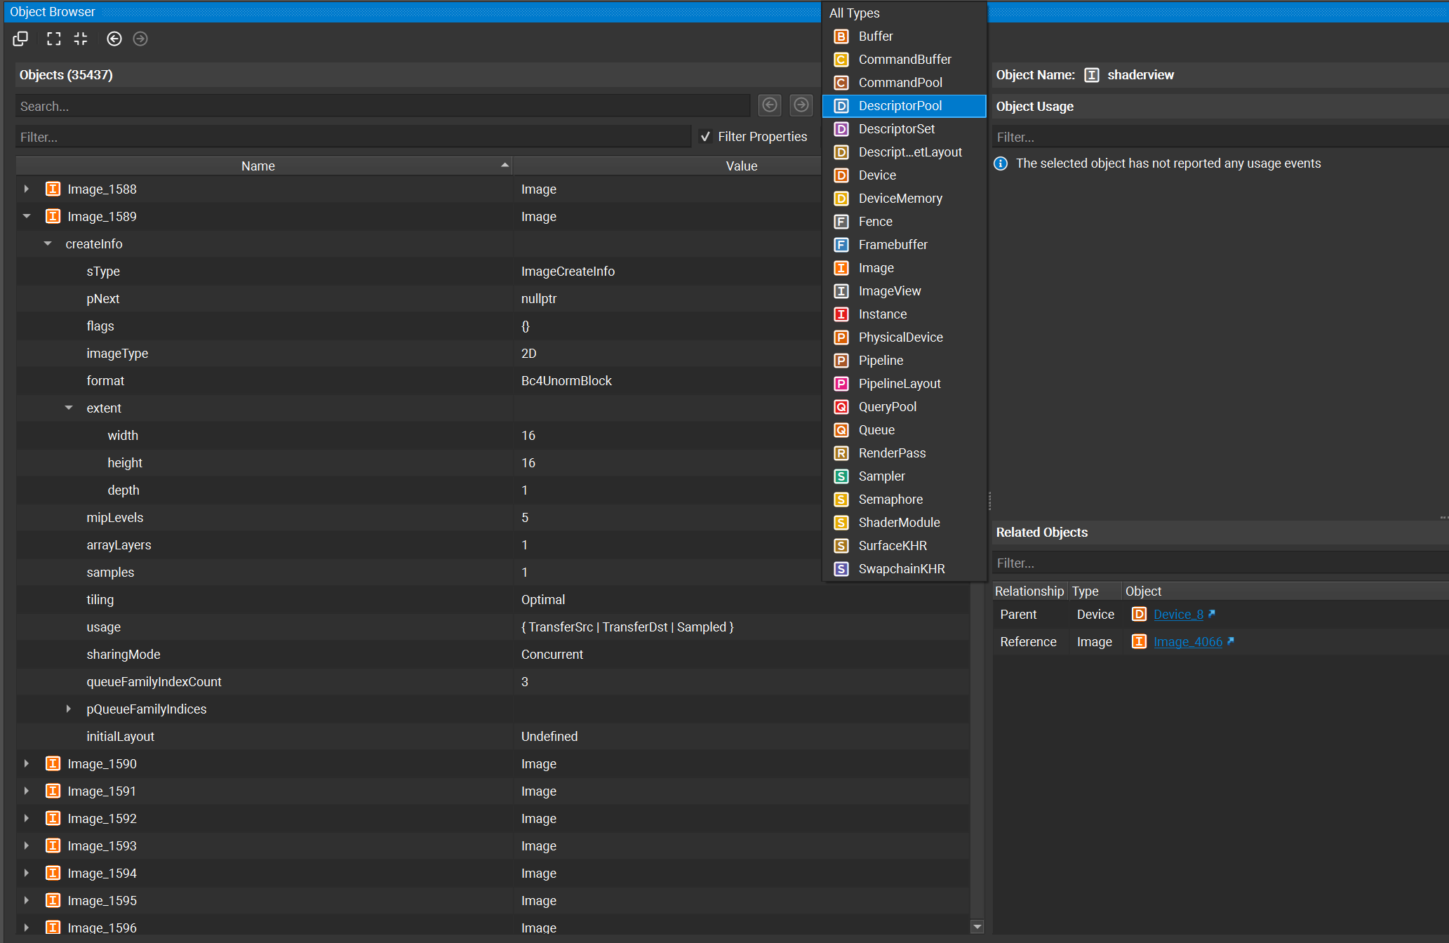Choose DescriptorSet from the type menu
The height and width of the screenshot is (943, 1449).
point(897,128)
